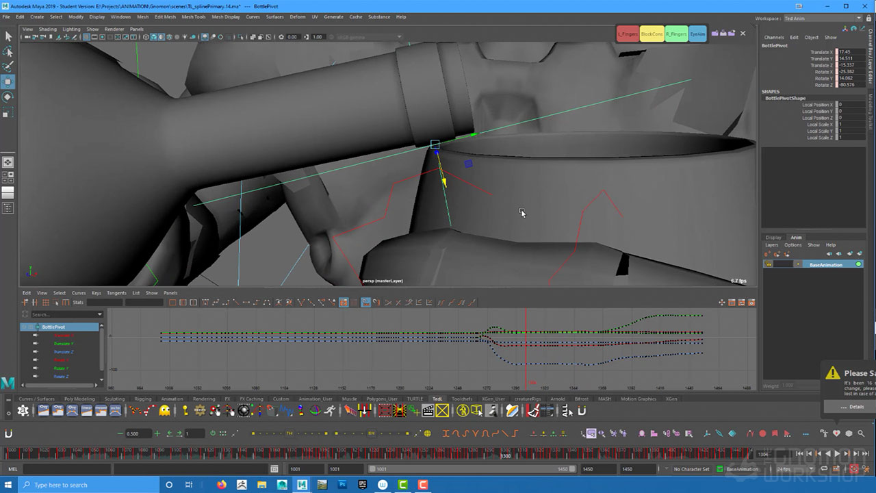Expand the Graph Editor search filter dropdown
876x493 pixels.
100,314
